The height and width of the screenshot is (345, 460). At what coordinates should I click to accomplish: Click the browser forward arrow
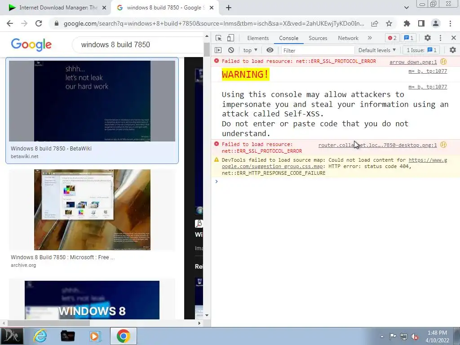coord(24,23)
